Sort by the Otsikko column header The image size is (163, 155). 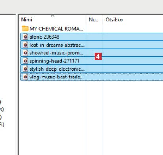click(x=114, y=20)
